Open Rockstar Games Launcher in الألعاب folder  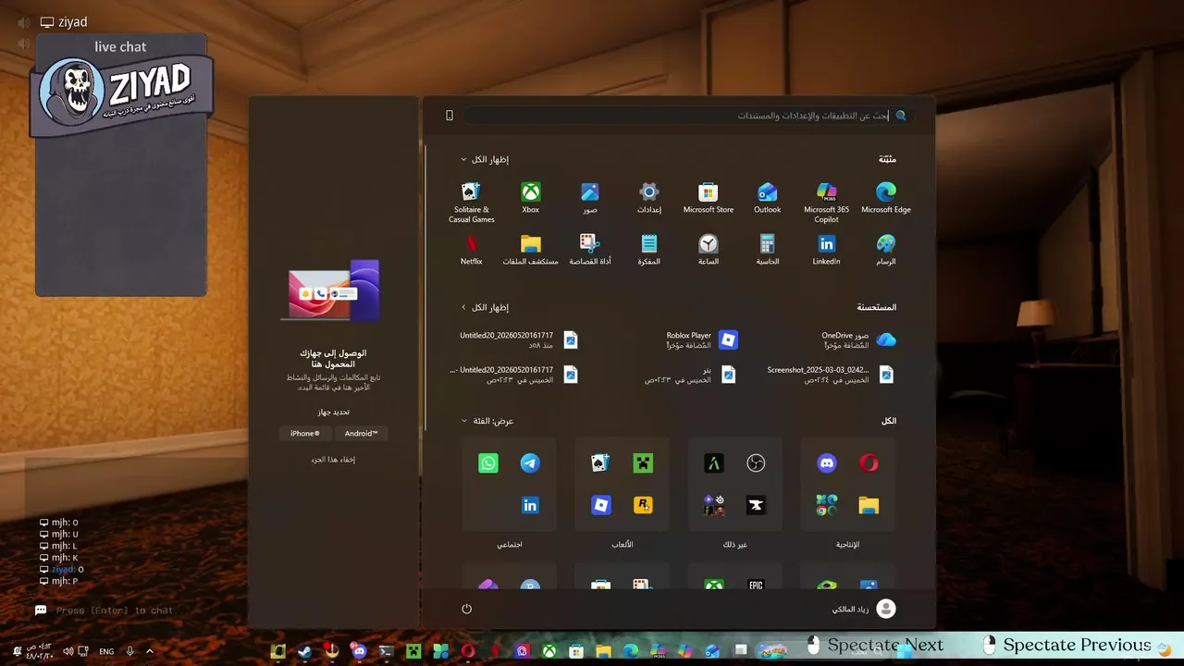pyautogui.click(x=643, y=505)
